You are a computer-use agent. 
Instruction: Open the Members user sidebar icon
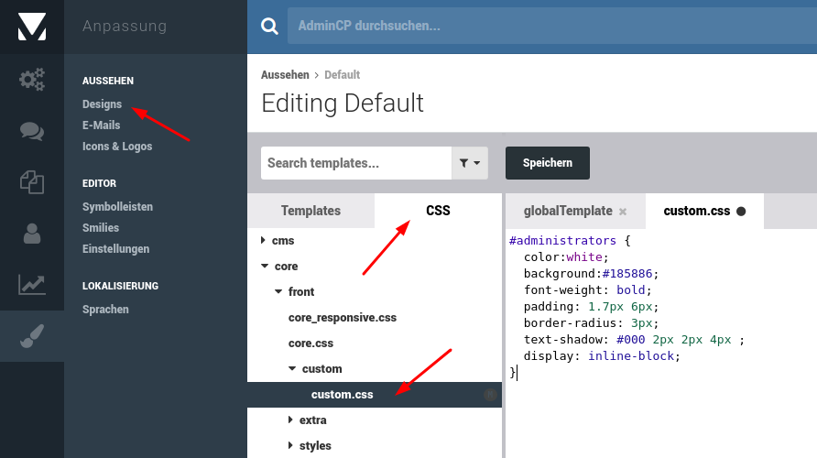point(32,234)
